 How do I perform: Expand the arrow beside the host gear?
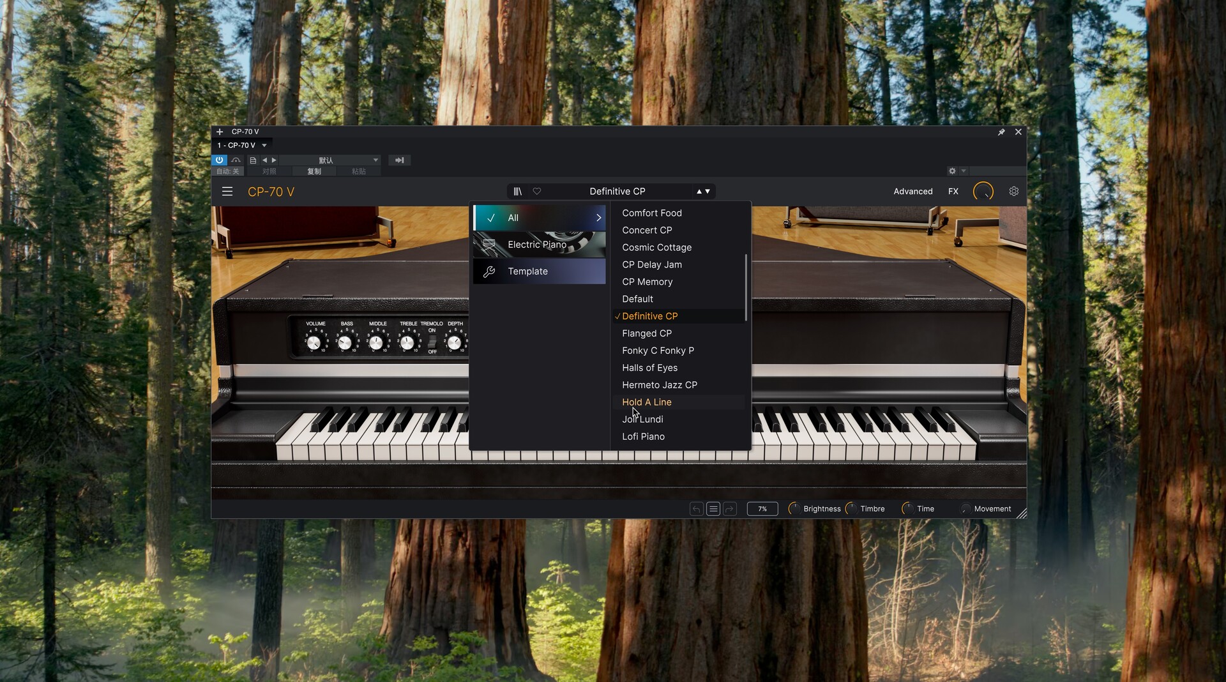point(964,171)
